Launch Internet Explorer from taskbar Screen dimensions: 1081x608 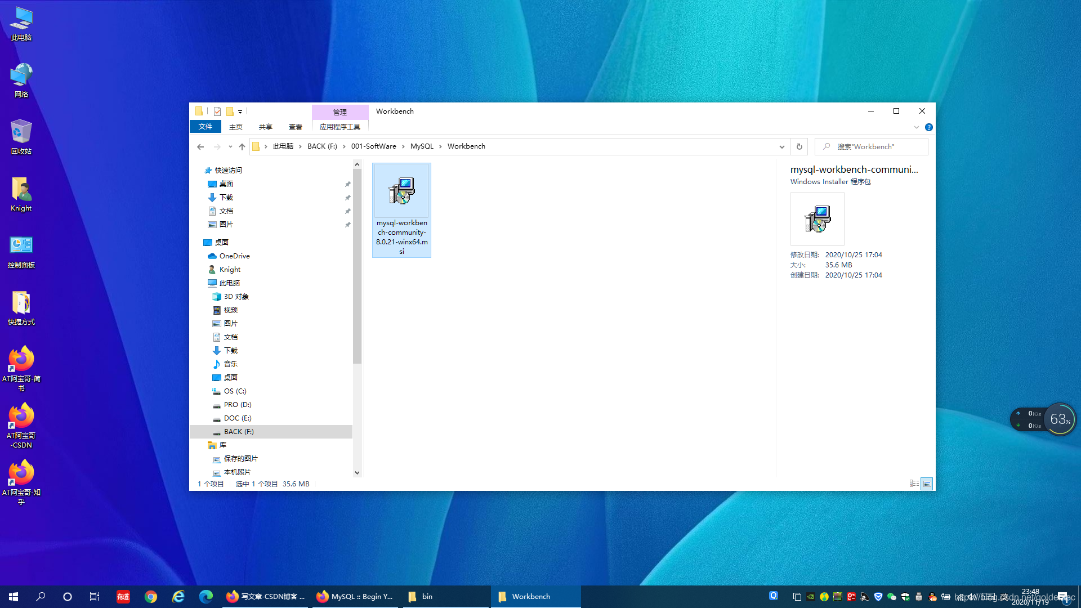pos(178,597)
